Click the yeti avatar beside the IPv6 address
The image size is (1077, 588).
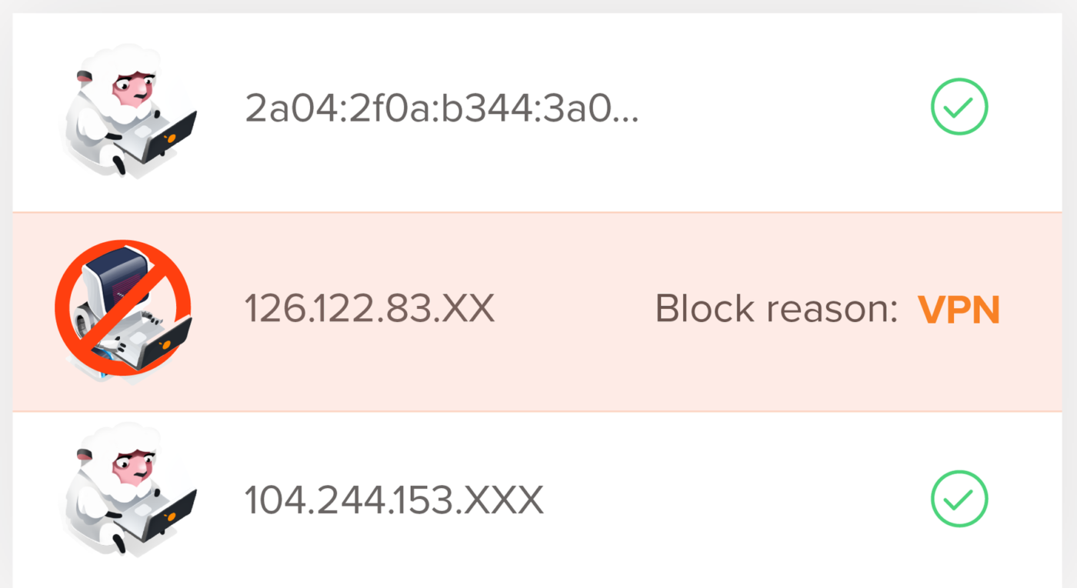point(128,111)
